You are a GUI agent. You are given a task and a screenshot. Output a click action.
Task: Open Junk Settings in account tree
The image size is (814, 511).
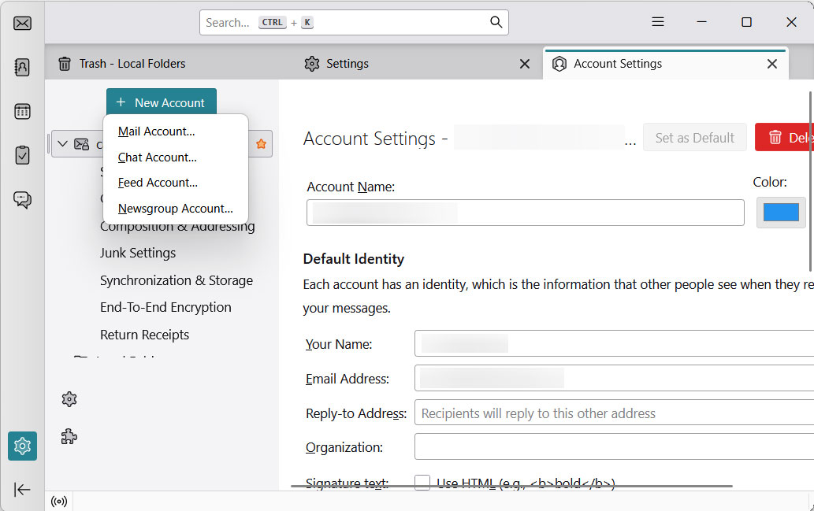click(138, 254)
